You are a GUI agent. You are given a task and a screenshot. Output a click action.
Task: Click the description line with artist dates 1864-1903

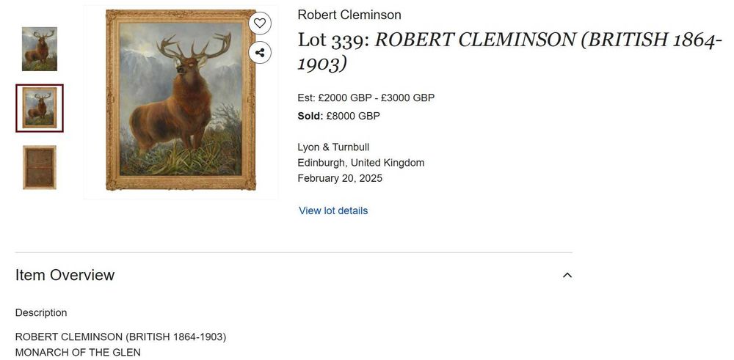(x=120, y=337)
